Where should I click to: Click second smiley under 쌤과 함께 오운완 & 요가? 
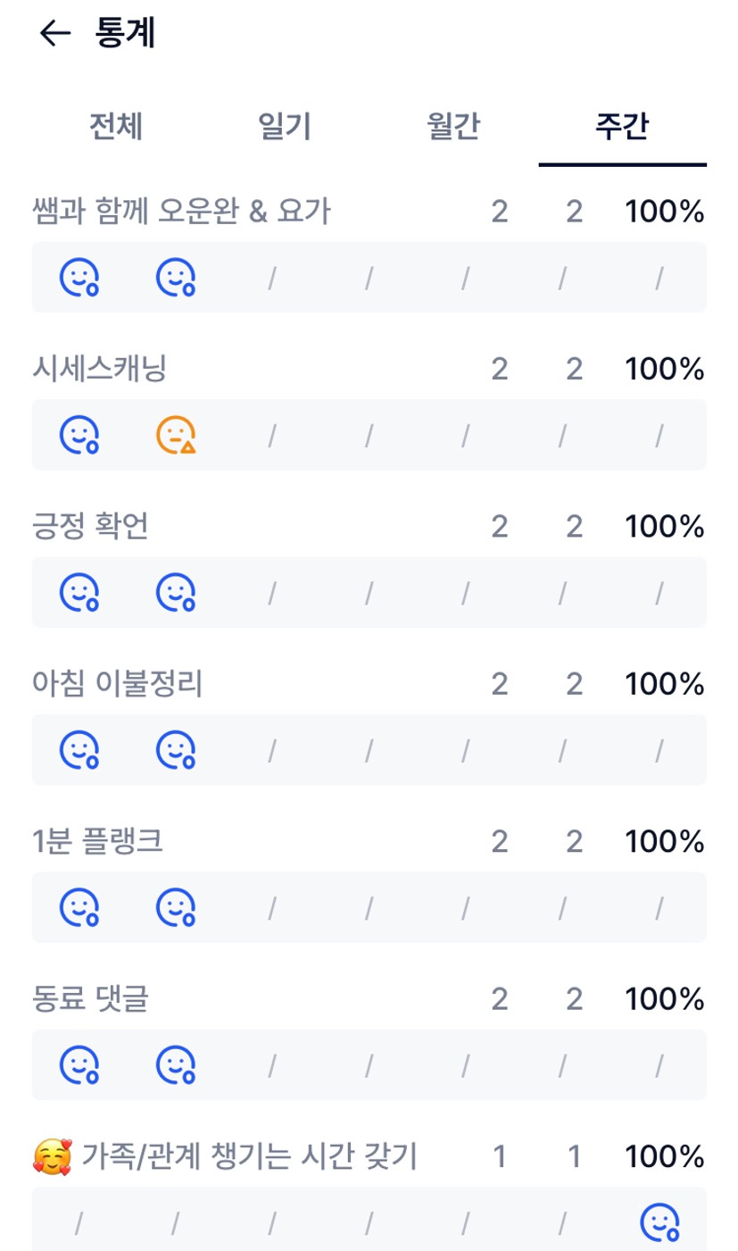[x=176, y=278]
